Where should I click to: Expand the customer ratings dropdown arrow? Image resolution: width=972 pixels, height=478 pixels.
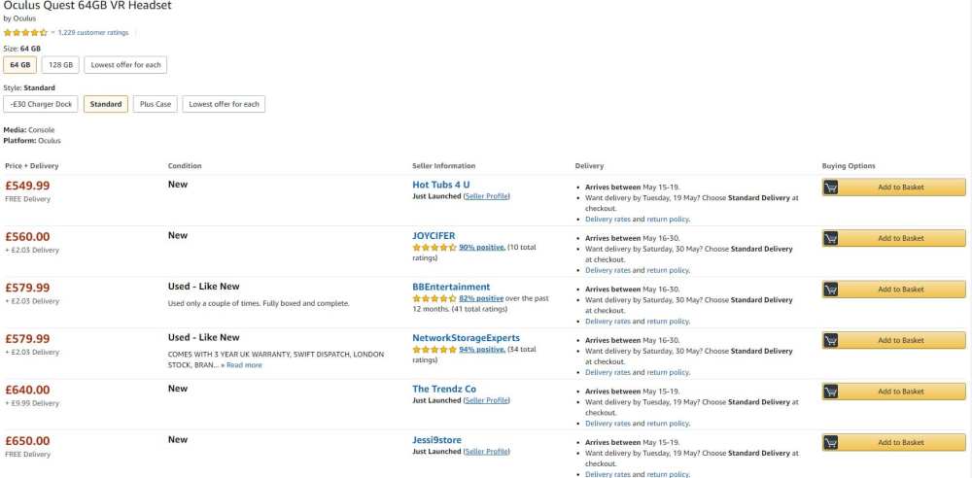(x=52, y=32)
